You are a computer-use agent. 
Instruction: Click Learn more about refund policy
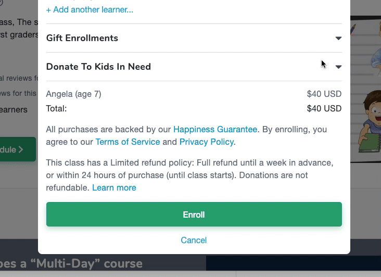click(x=114, y=187)
